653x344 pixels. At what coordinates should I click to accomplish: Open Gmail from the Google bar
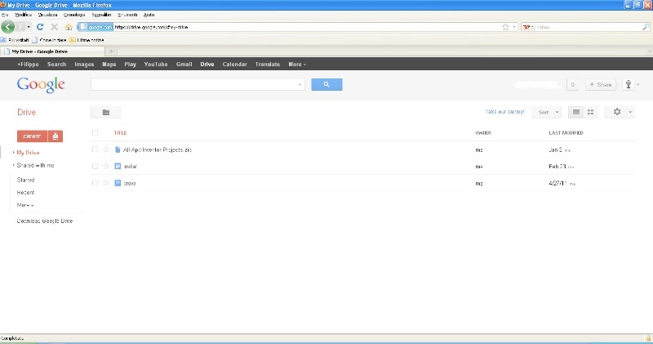[184, 64]
